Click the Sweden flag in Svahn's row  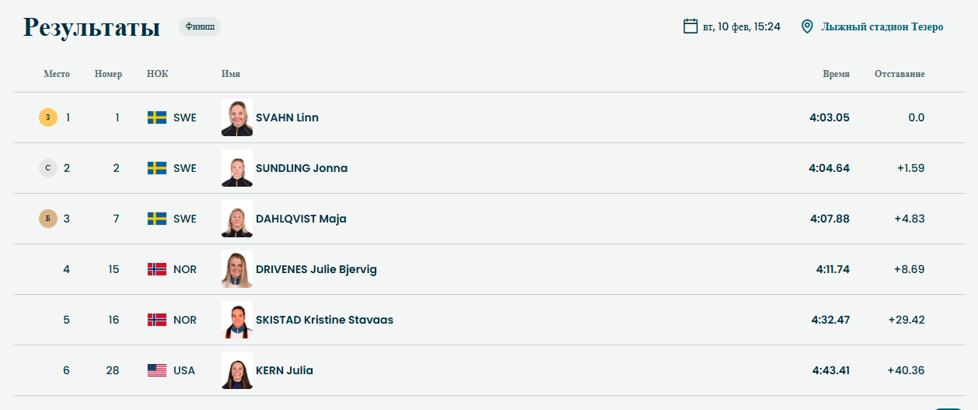157,117
